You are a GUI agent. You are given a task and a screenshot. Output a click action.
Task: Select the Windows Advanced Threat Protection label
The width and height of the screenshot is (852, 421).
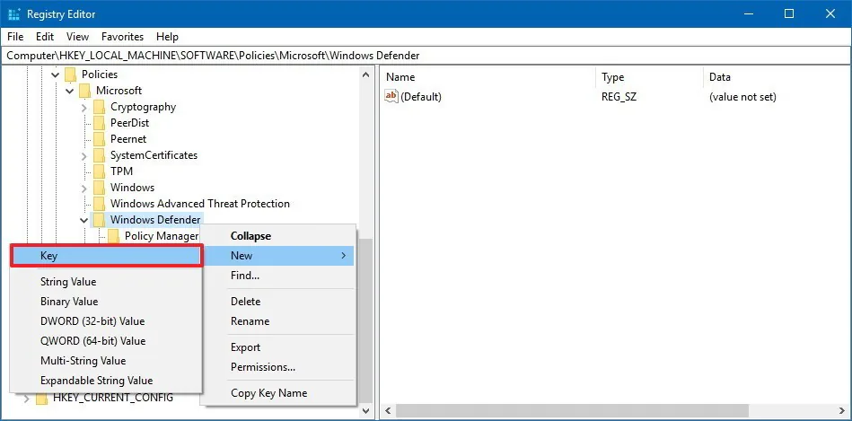[200, 204]
